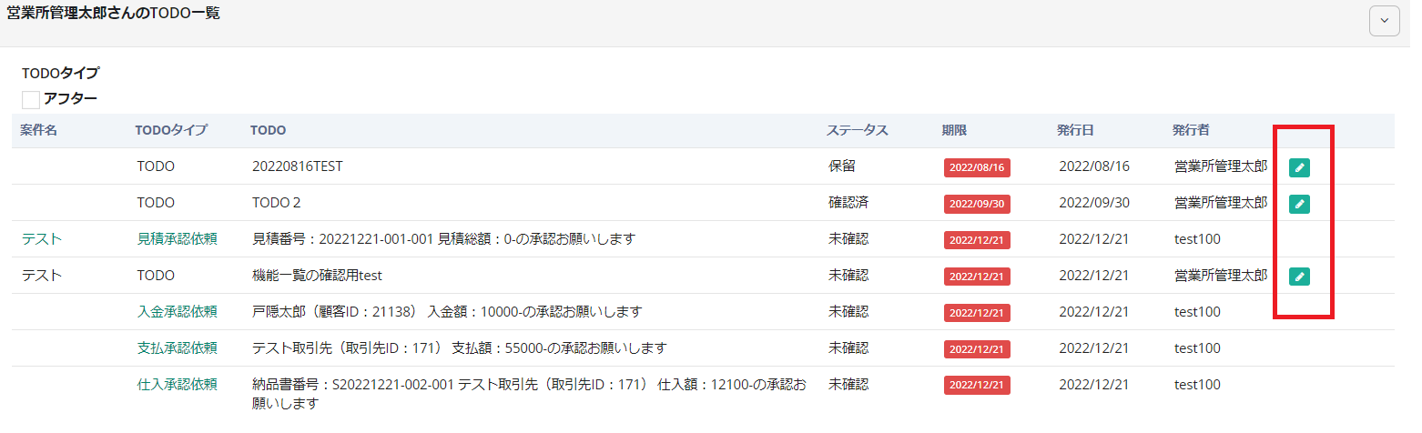Screen dimensions: 1422x433
Task: Select the 仕入承認依頼 link
Action: (x=177, y=385)
